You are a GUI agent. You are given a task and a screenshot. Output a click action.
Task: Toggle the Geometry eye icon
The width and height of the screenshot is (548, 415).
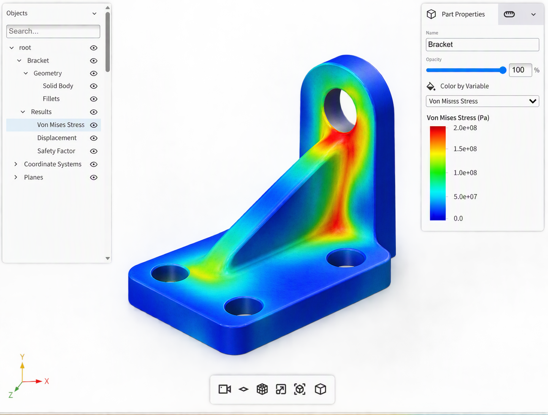point(94,73)
